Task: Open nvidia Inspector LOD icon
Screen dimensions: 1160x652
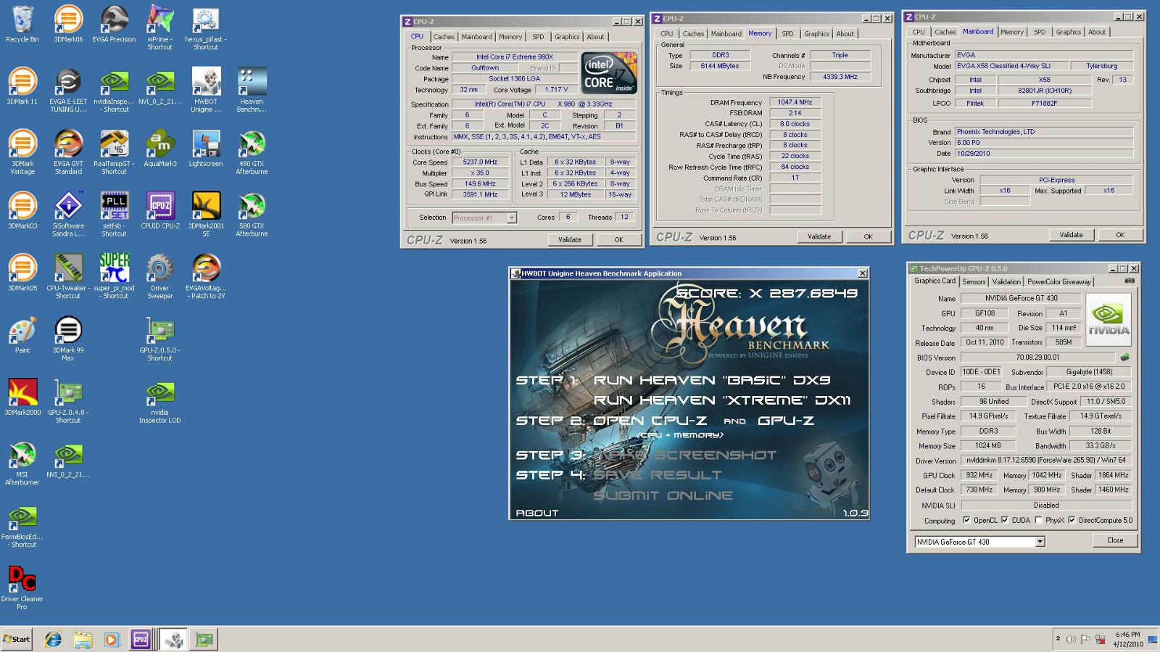Action: pyautogui.click(x=159, y=400)
